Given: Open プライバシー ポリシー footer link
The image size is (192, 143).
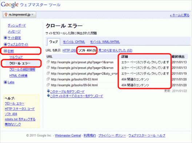Looking at the screenshot, I should click(x=112, y=135).
